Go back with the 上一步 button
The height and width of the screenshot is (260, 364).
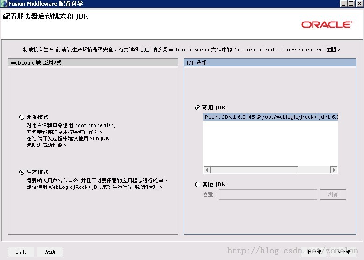(314, 252)
